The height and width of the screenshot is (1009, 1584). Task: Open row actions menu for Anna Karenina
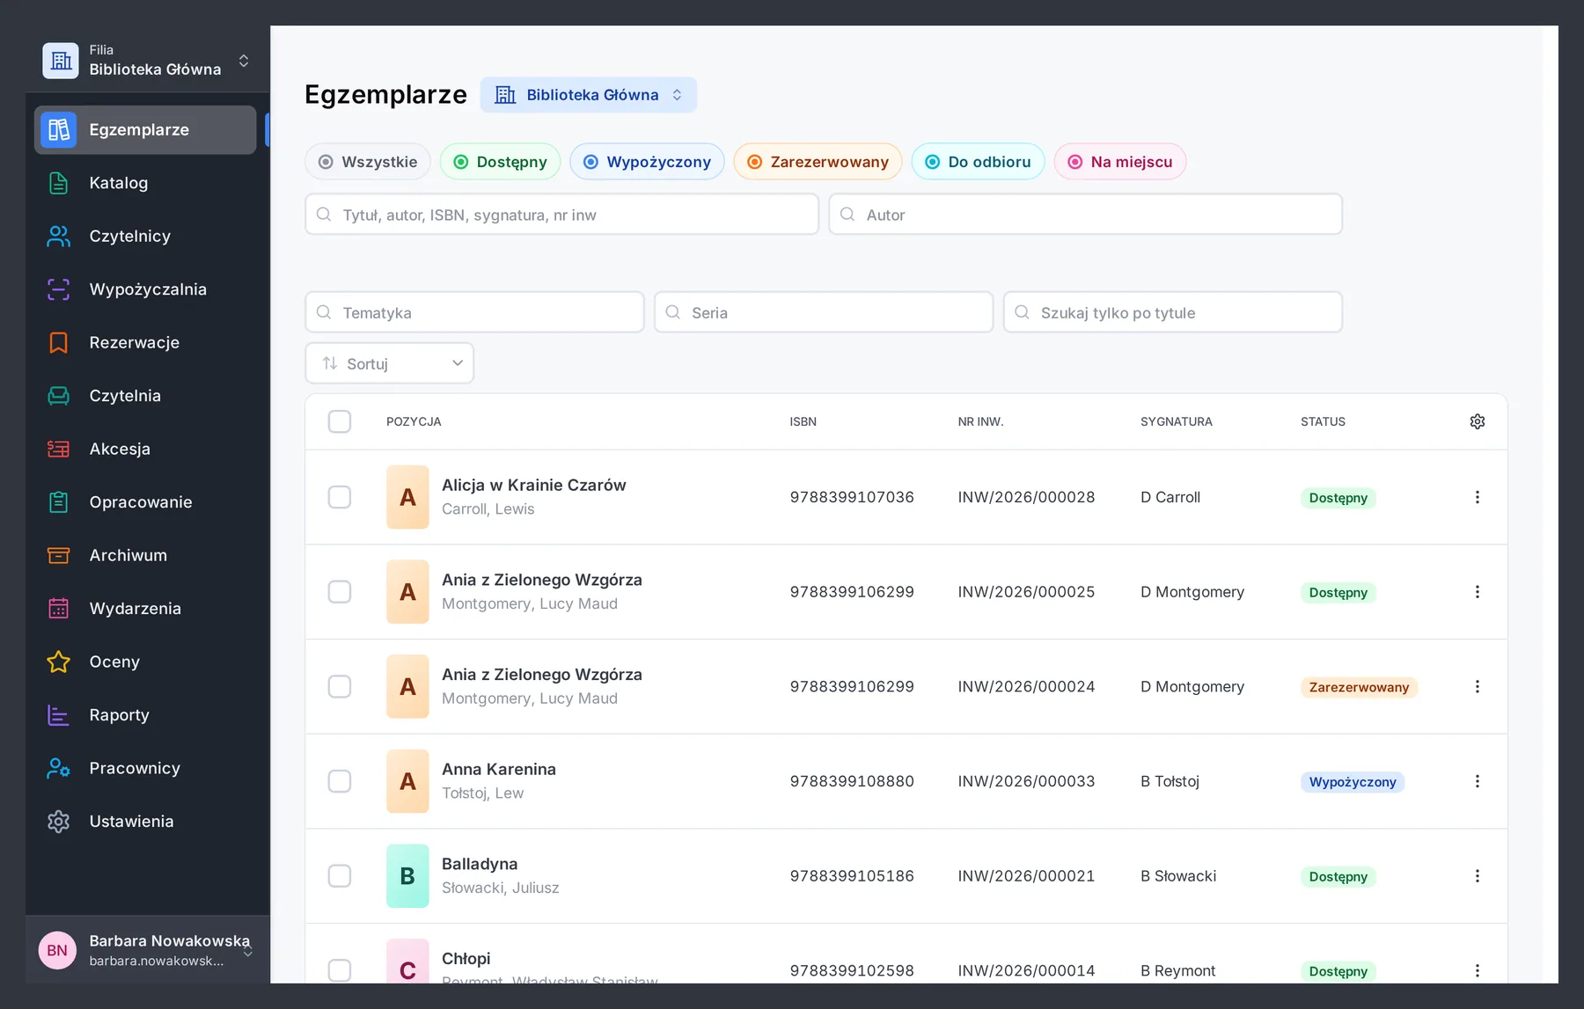click(x=1478, y=781)
